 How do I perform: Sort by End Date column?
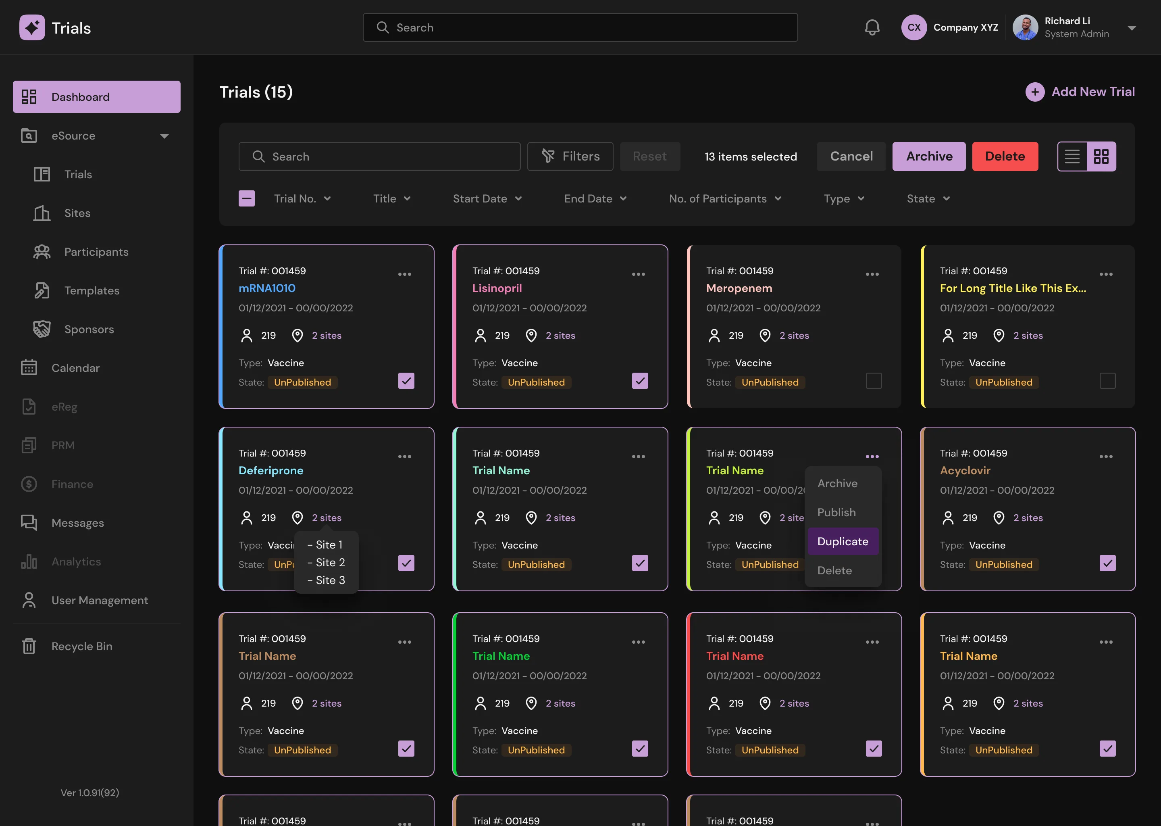tap(595, 199)
